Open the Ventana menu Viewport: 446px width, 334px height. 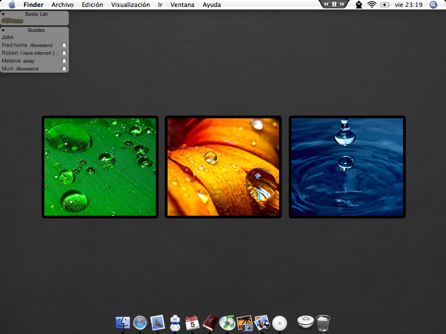(x=182, y=5)
